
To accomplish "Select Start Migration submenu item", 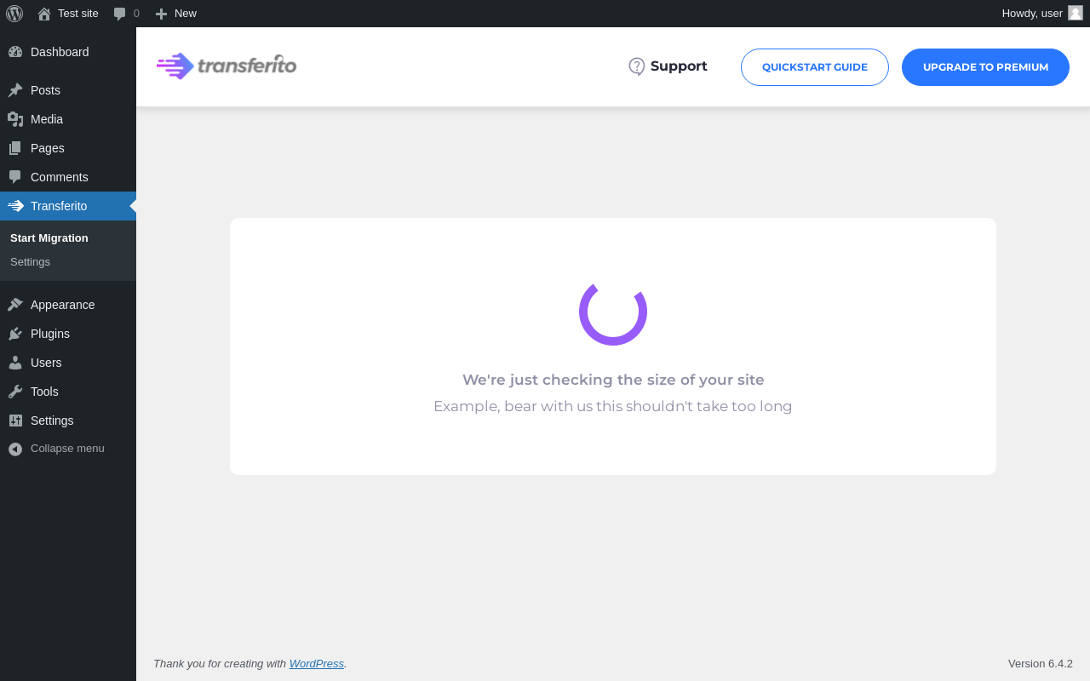I will [49, 238].
